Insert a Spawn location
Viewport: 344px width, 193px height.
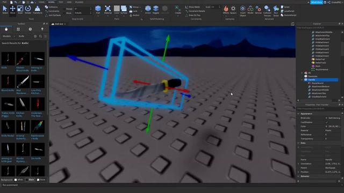pyautogui.click(x=233, y=10)
